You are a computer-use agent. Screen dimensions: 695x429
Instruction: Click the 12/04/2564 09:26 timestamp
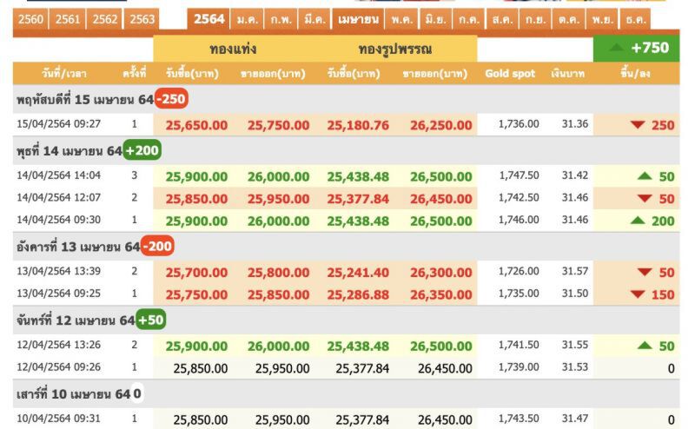click(58, 366)
